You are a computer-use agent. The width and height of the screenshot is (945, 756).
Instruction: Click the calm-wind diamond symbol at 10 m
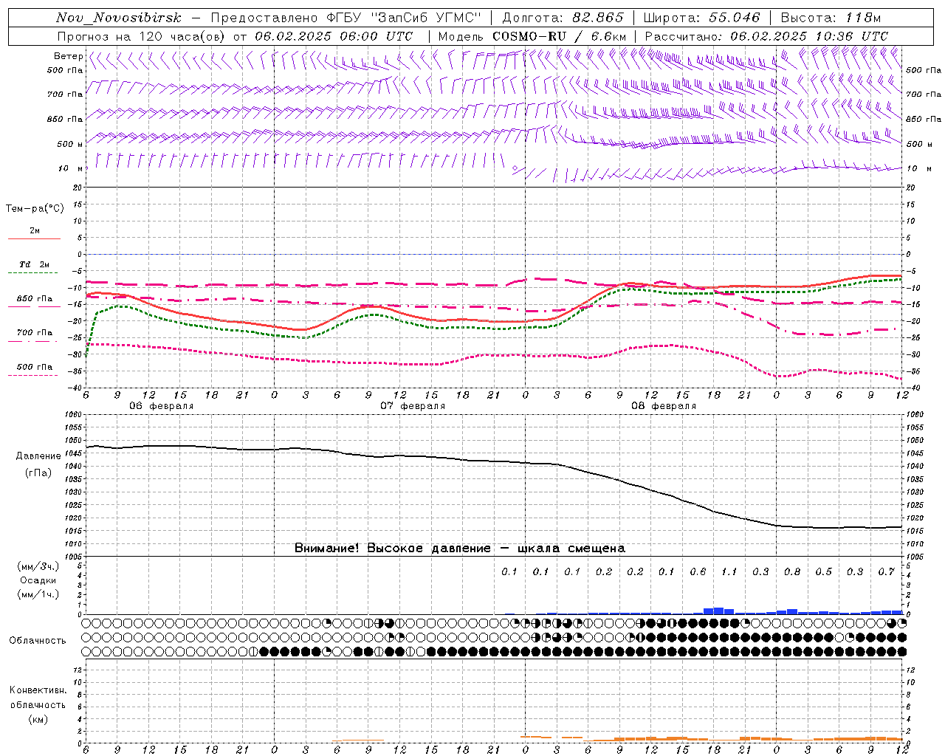point(515,169)
